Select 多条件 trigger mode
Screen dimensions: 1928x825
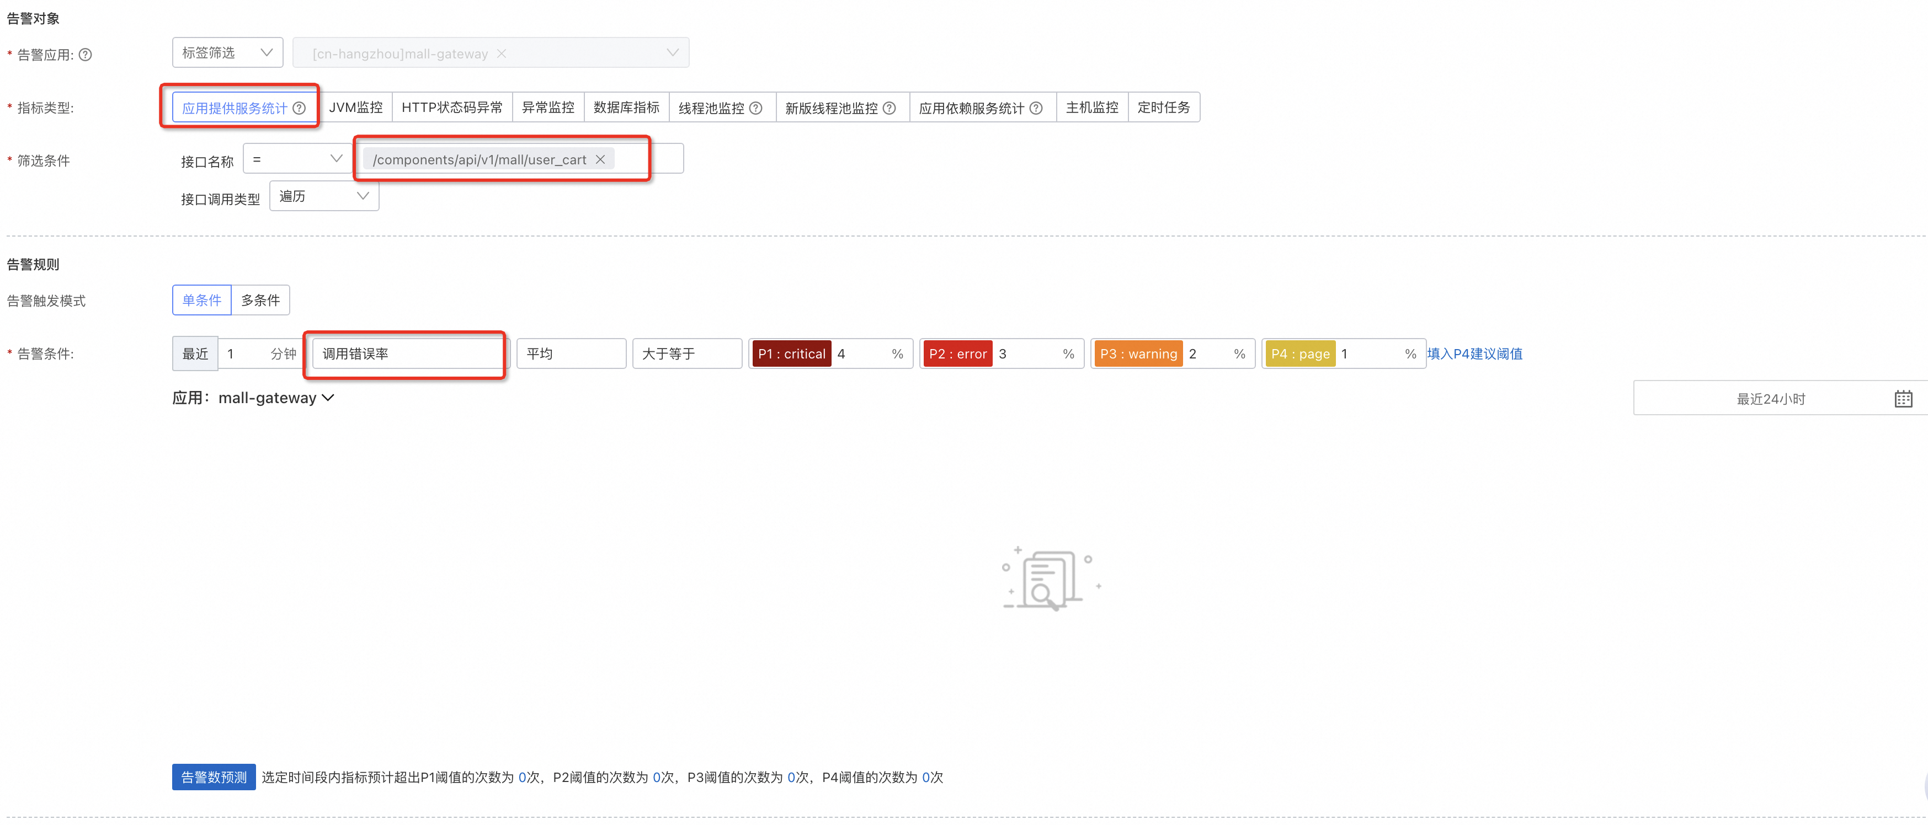[260, 300]
